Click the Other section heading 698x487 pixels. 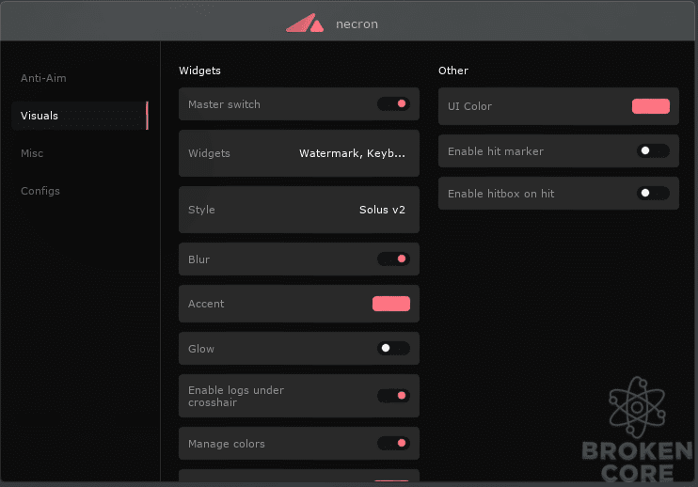point(453,71)
